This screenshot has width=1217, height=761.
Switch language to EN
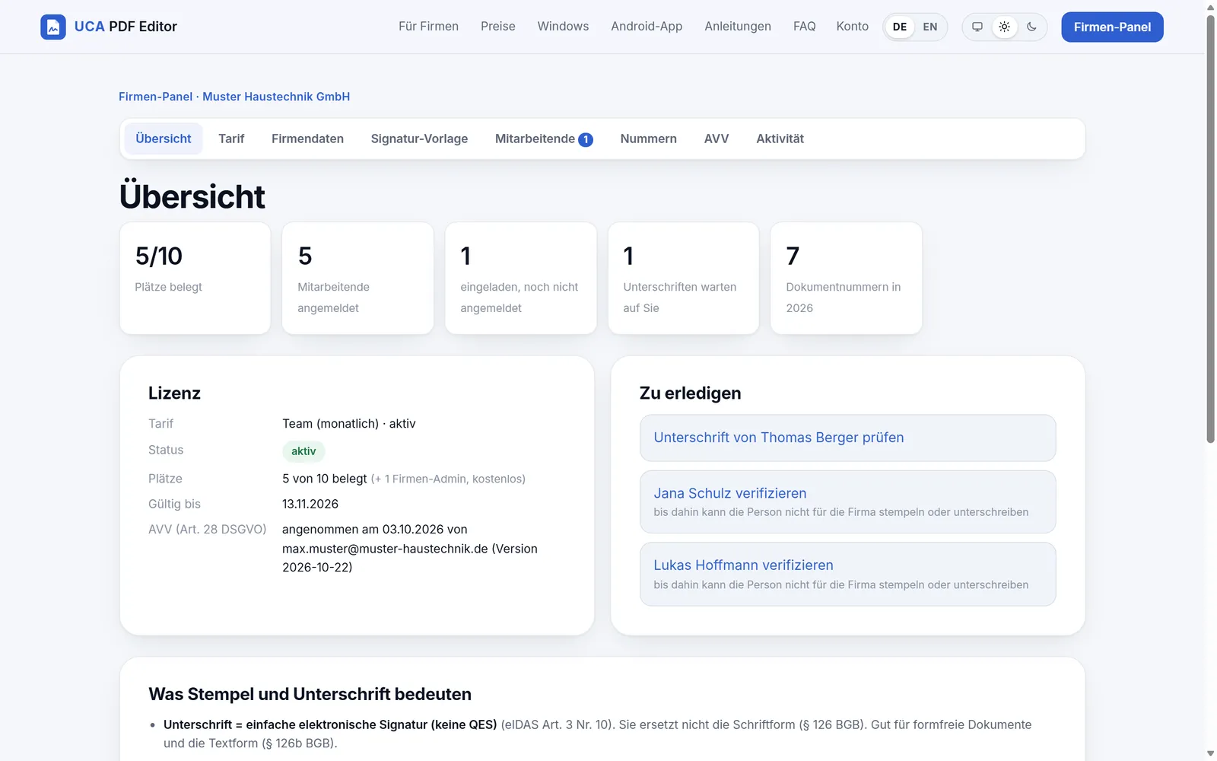[x=930, y=27]
